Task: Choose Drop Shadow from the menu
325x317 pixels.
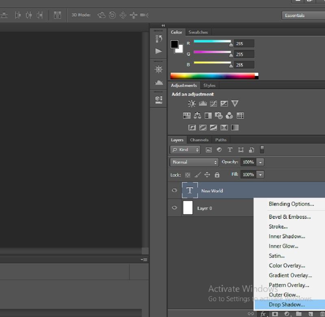Action: point(287,304)
